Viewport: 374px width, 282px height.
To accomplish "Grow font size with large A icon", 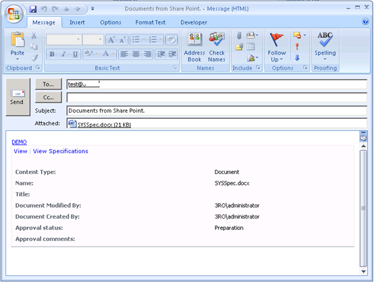I will (x=111, y=40).
